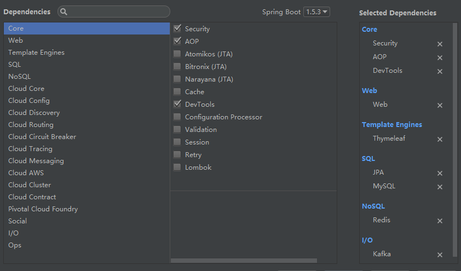Image resolution: width=461 pixels, height=271 pixels.
Task: Click the NoSQL heading in Selected Dependencies
Action: 373,206
